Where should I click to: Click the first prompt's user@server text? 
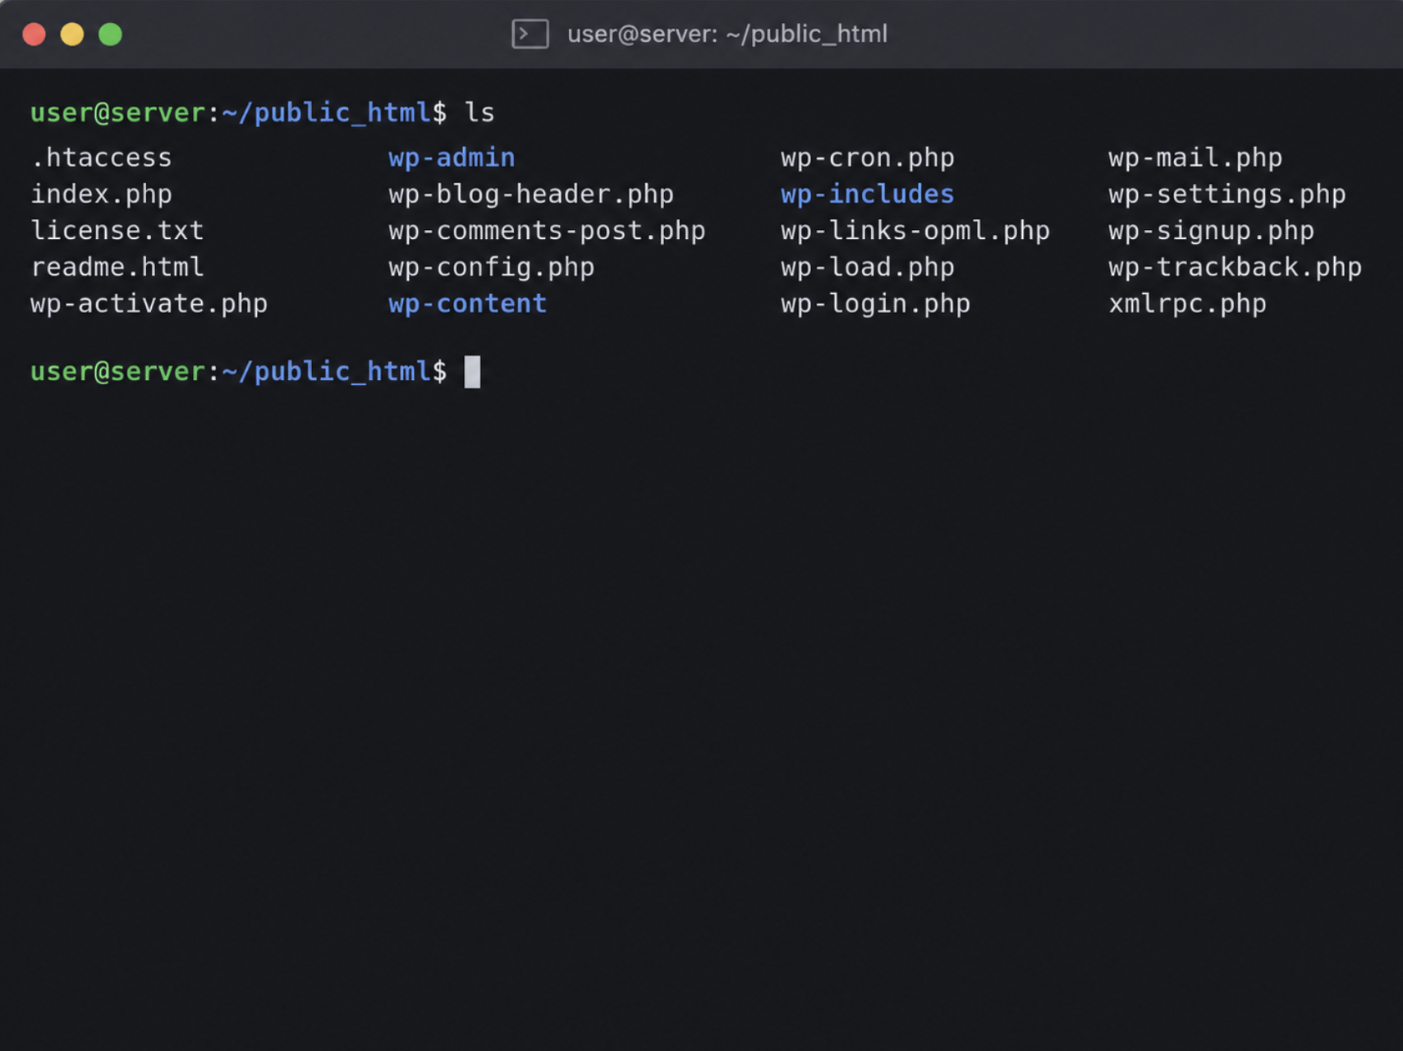pyautogui.click(x=117, y=112)
